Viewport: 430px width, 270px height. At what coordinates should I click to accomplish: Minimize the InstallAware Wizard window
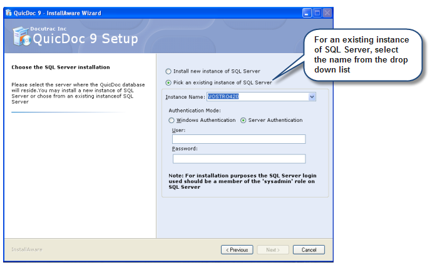click(307, 13)
